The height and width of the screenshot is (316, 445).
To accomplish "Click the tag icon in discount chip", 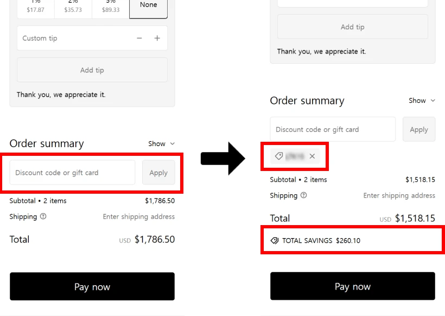I will pyautogui.click(x=279, y=156).
